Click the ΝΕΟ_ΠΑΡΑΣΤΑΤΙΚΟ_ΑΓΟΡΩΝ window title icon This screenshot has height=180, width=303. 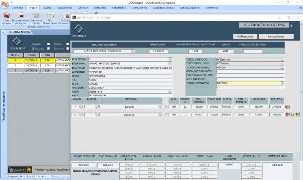coord(74,17)
